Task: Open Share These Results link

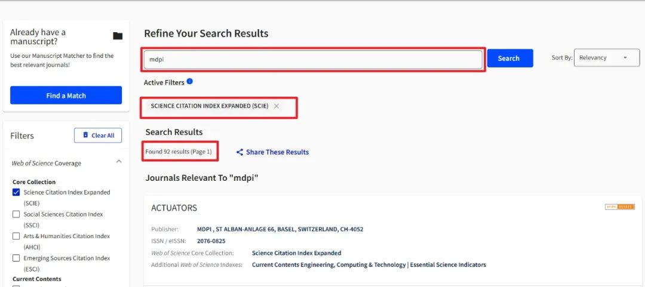Action: pyautogui.click(x=277, y=152)
